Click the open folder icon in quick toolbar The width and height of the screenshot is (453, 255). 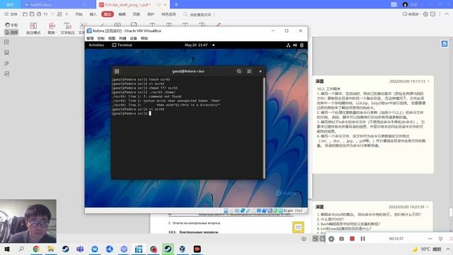click(25, 14)
